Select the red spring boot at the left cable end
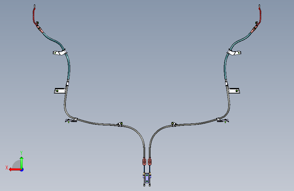294x191 pixels. 34,16
